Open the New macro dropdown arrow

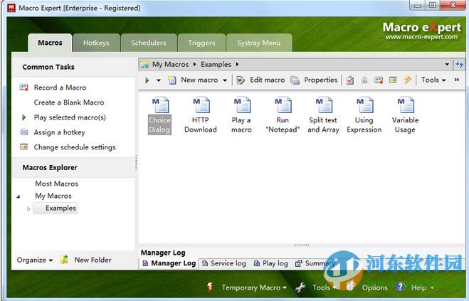tap(225, 80)
